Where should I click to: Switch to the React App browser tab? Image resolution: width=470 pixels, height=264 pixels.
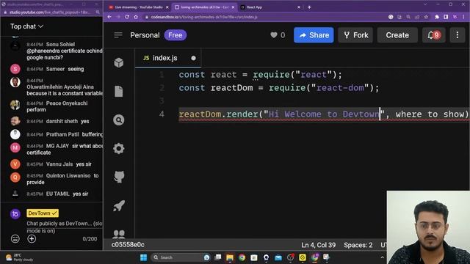[x=255, y=7]
